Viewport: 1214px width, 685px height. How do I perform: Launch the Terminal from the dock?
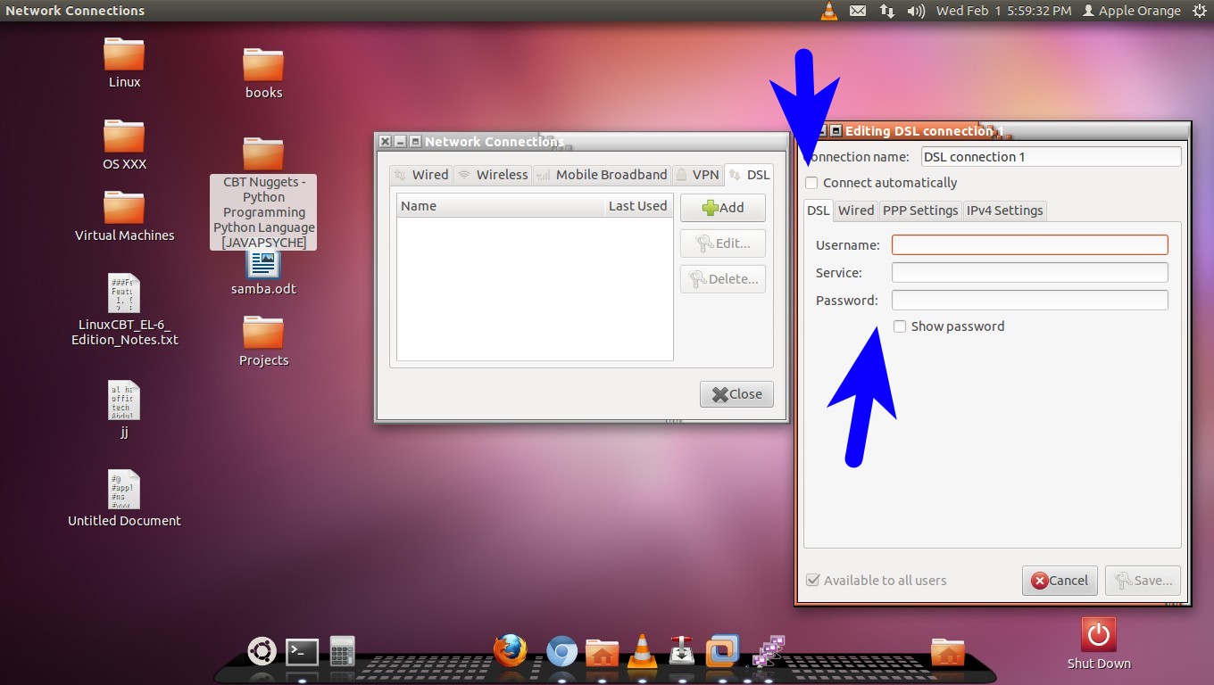pyautogui.click(x=303, y=652)
